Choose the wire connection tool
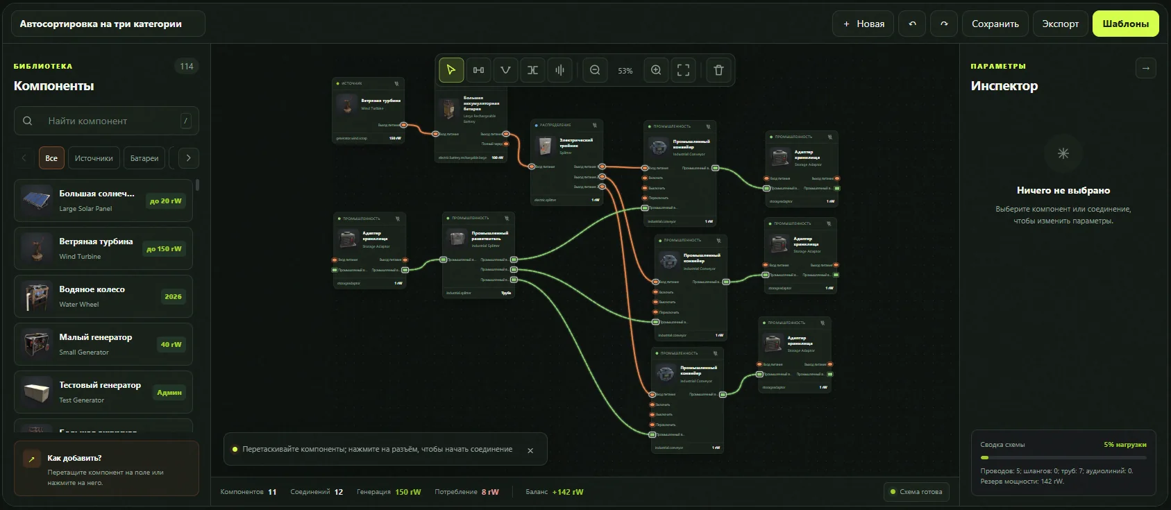Image resolution: width=1171 pixels, height=510 pixels. tap(478, 70)
